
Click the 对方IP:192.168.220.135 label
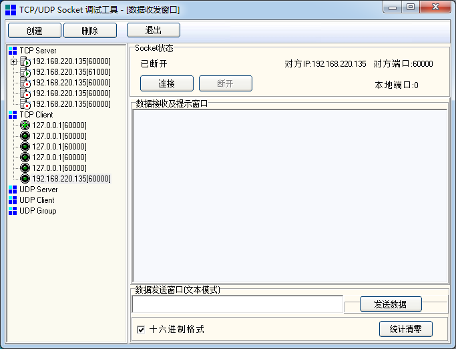(325, 63)
